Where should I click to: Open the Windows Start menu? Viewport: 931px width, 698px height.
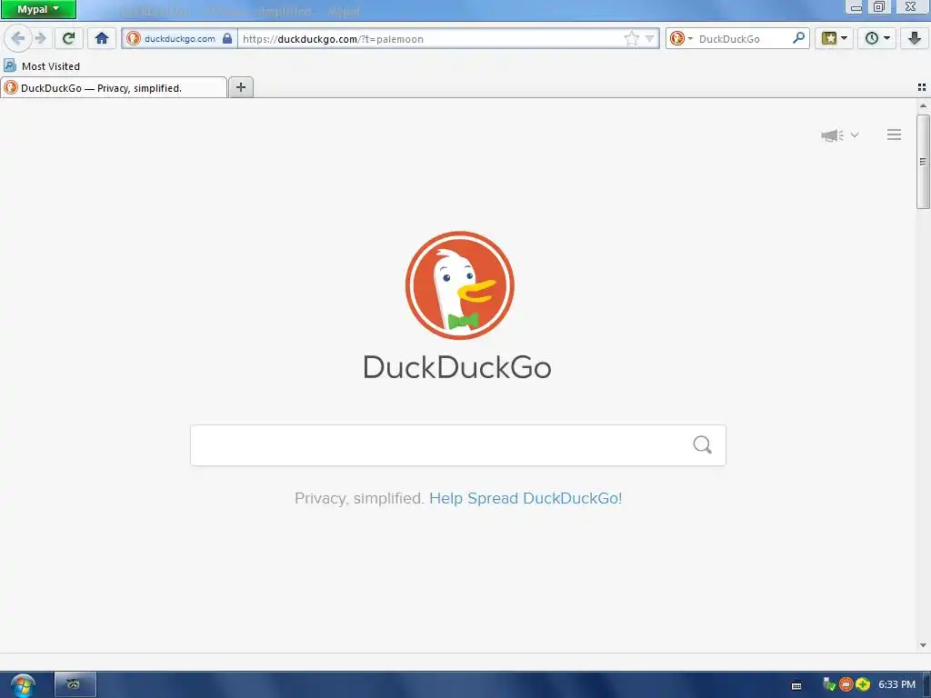[x=23, y=685]
